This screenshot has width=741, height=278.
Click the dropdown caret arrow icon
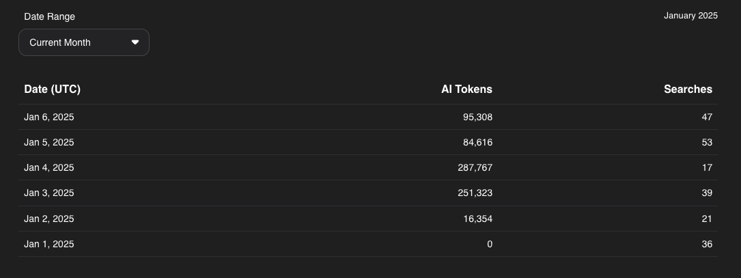[135, 42]
